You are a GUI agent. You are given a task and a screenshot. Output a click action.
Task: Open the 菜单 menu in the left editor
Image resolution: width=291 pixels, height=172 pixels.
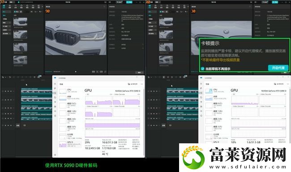coord(12,2)
